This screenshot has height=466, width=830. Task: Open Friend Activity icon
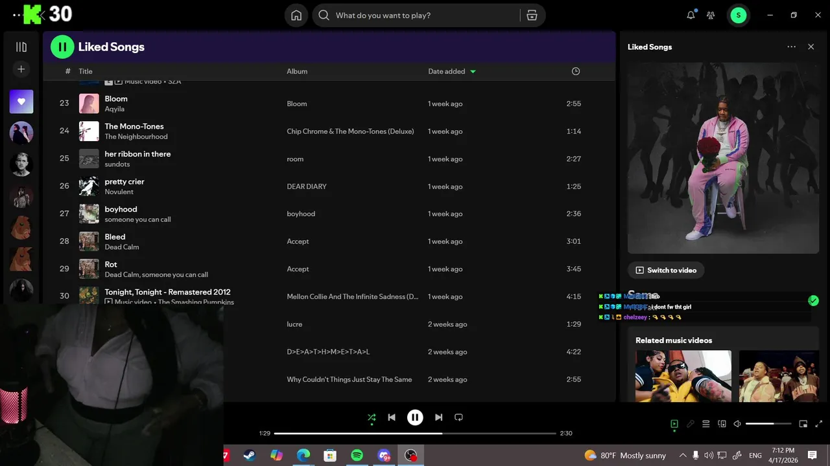pos(711,16)
